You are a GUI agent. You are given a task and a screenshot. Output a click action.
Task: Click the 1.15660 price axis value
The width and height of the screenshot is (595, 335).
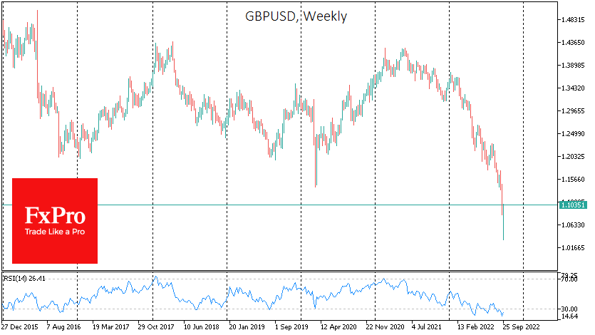pyautogui.click(x=573, y=179)
